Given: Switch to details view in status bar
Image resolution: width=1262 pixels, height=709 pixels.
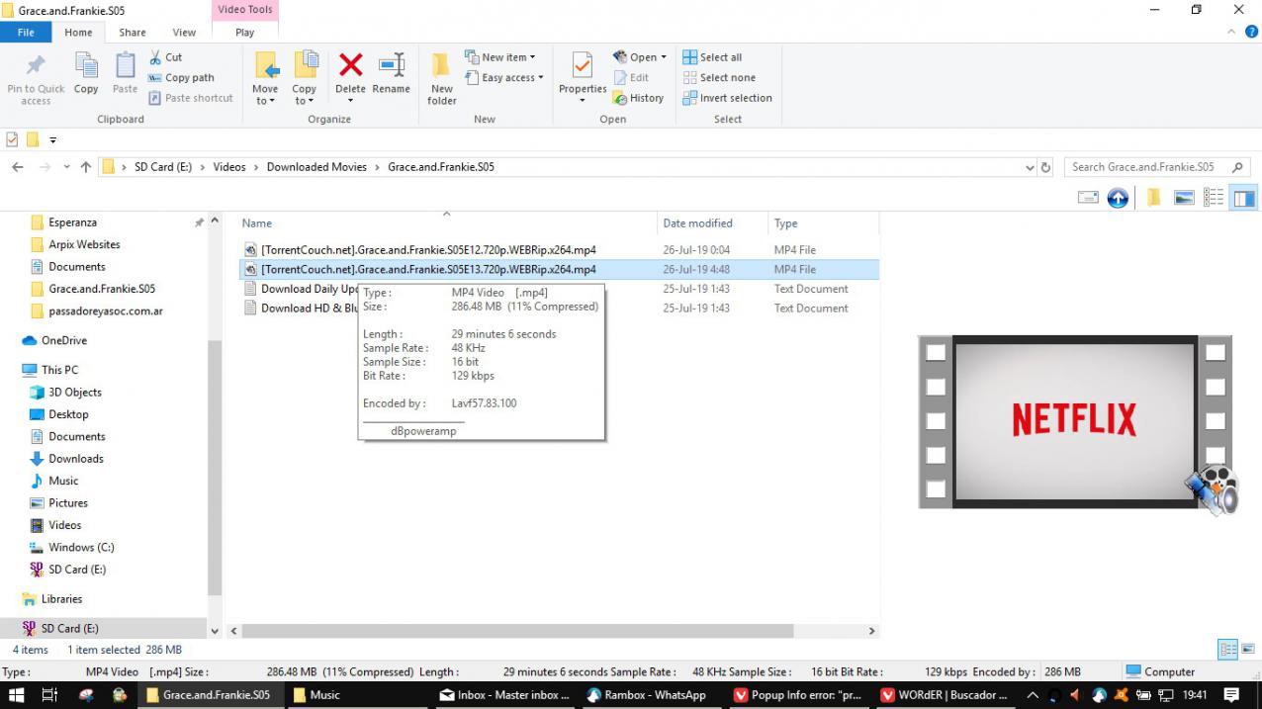Looking at the screenshot, I should 1227,650.
